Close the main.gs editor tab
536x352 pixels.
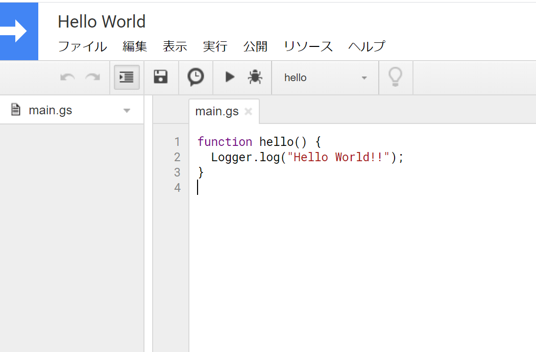[x=248, y=112]
